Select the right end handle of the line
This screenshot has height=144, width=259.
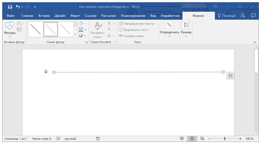pyautogui.click(x=223, y=72)
